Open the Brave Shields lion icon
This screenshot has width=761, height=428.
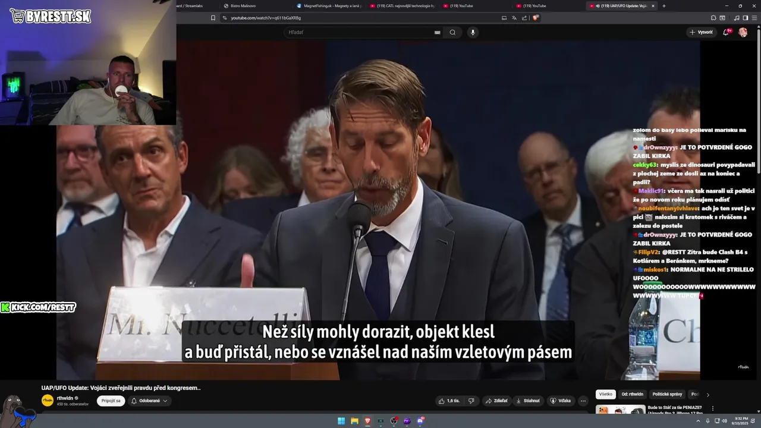tap(536, 18)
